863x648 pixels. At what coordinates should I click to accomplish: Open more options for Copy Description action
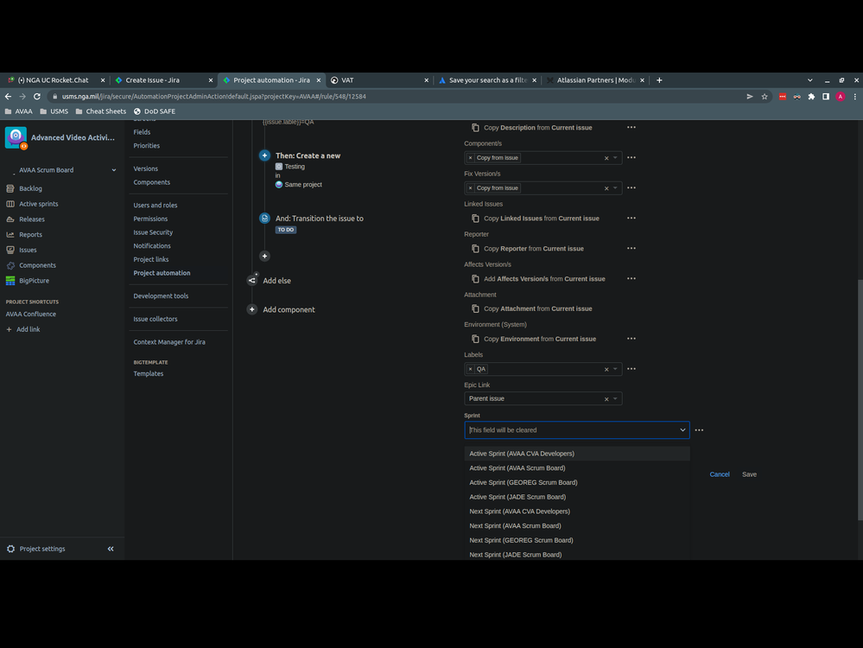[631, 127]
